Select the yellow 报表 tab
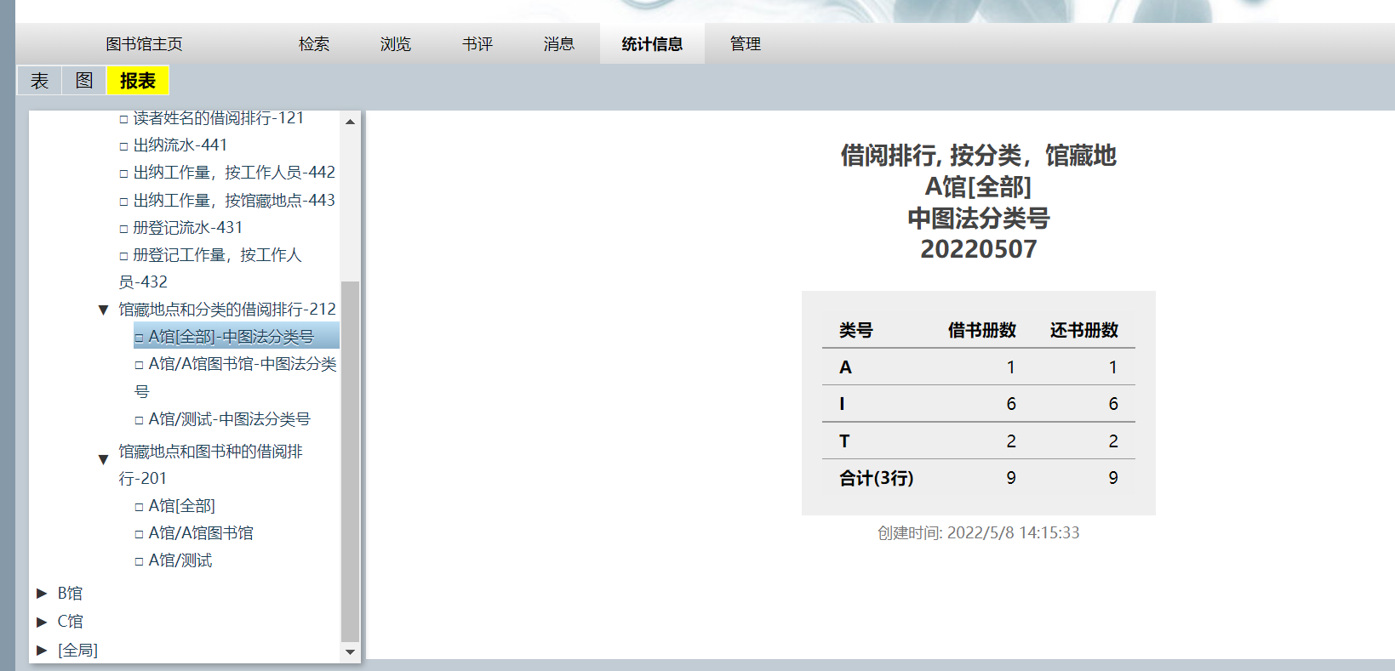The width and height of the screenshot is (1395, 671). 138,81
